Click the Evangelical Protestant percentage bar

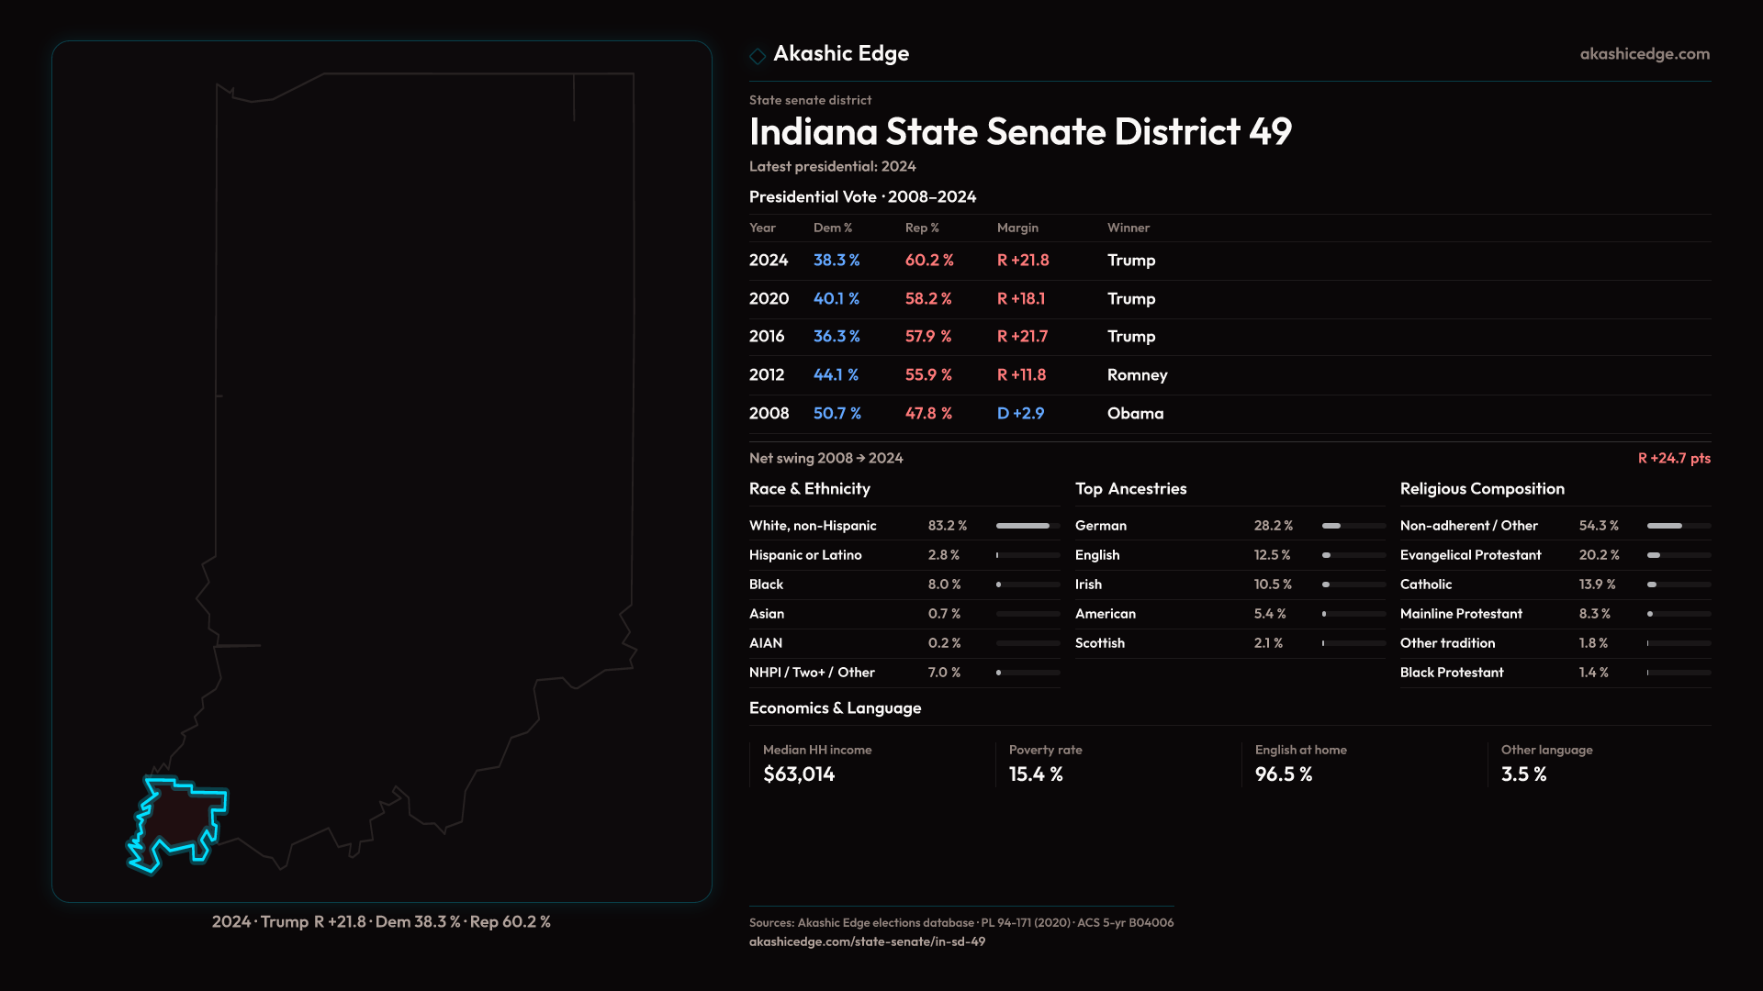[1678, 555]
